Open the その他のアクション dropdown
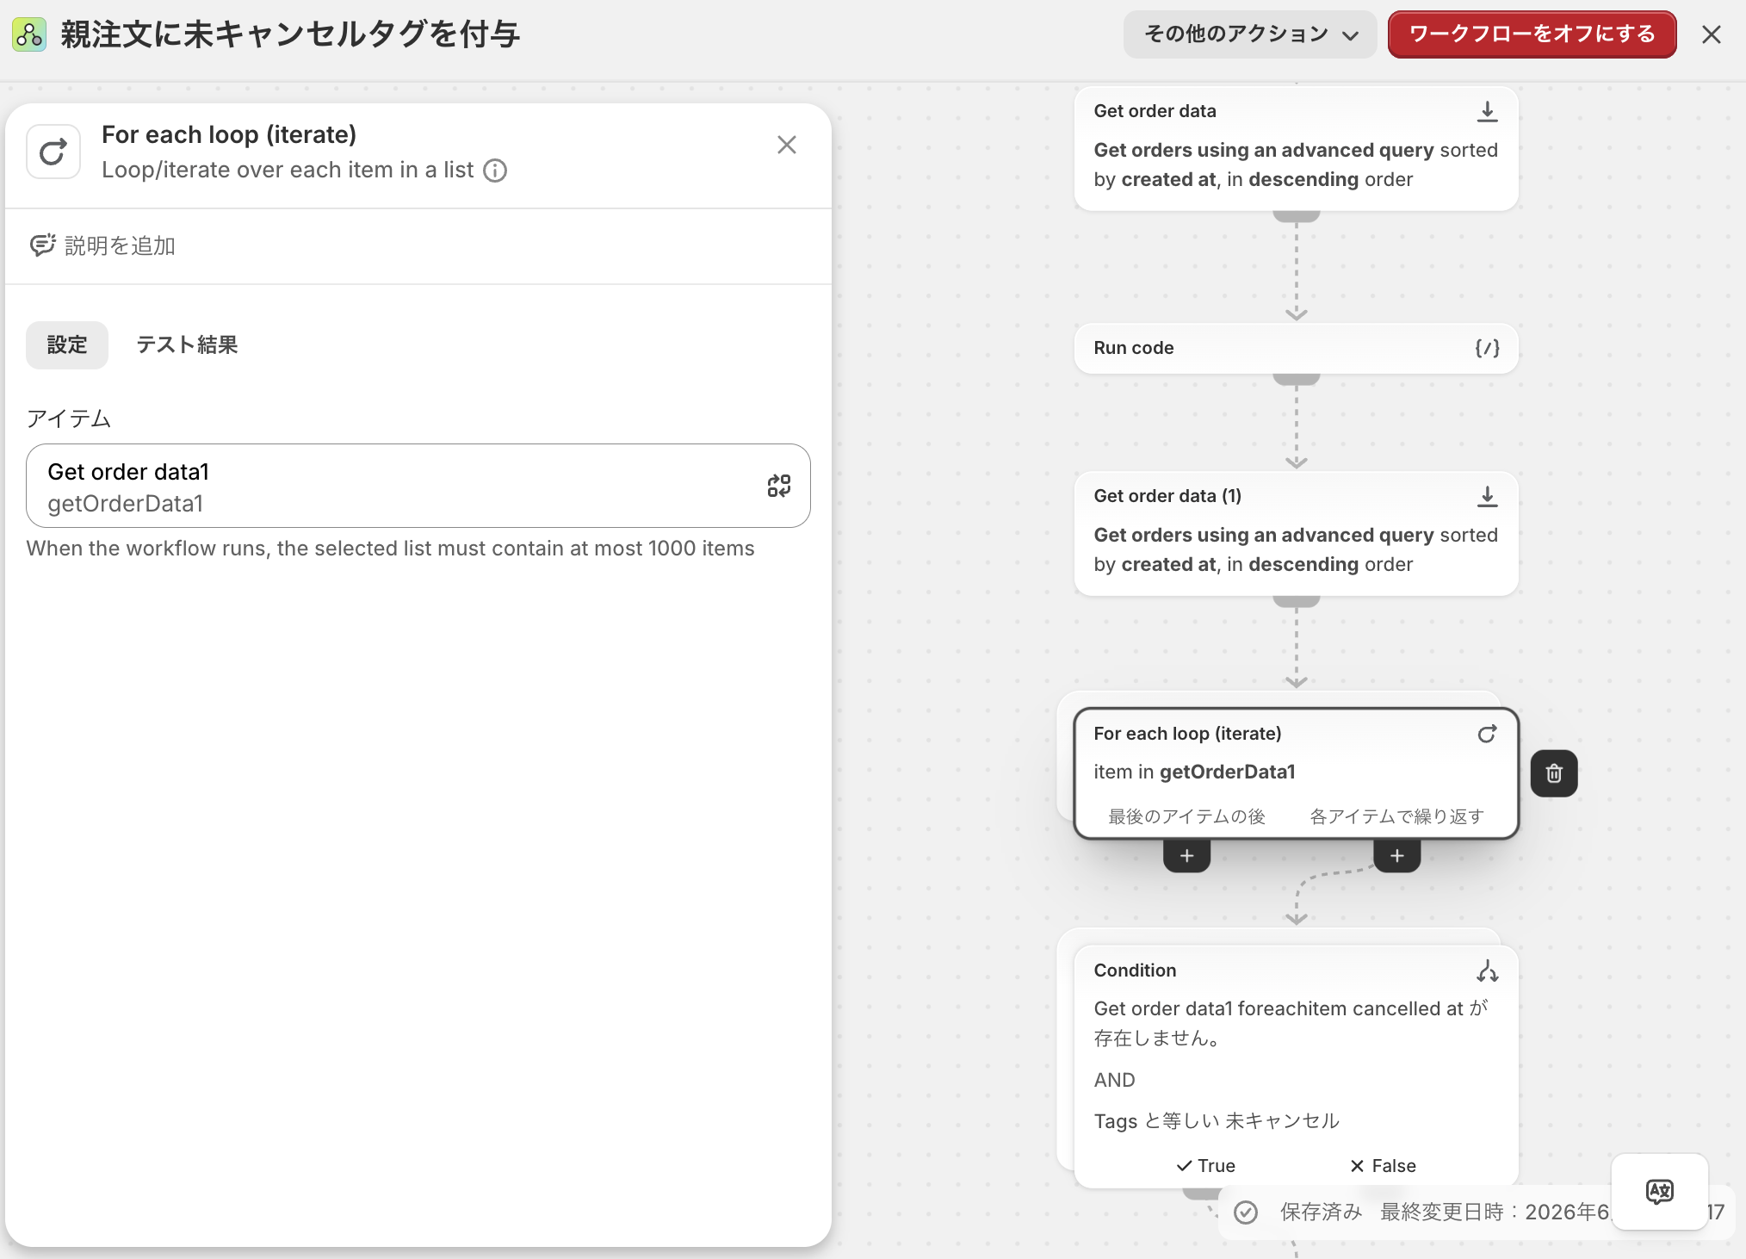This screenshot has height=1259, width=1746. 1250,34
